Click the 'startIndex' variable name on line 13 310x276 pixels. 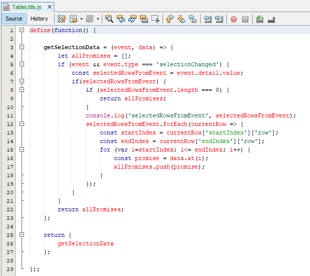[138, 132]
